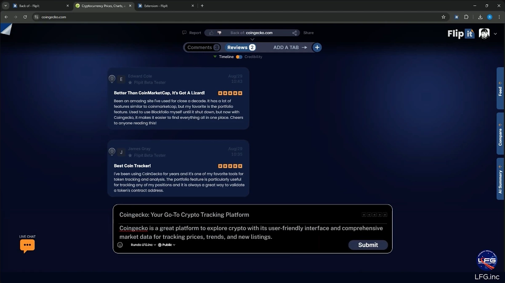Open the AI Summary side panel
The height and width of the screenshot is (283, 505).
pyautogui.click(x=500, y=179)
